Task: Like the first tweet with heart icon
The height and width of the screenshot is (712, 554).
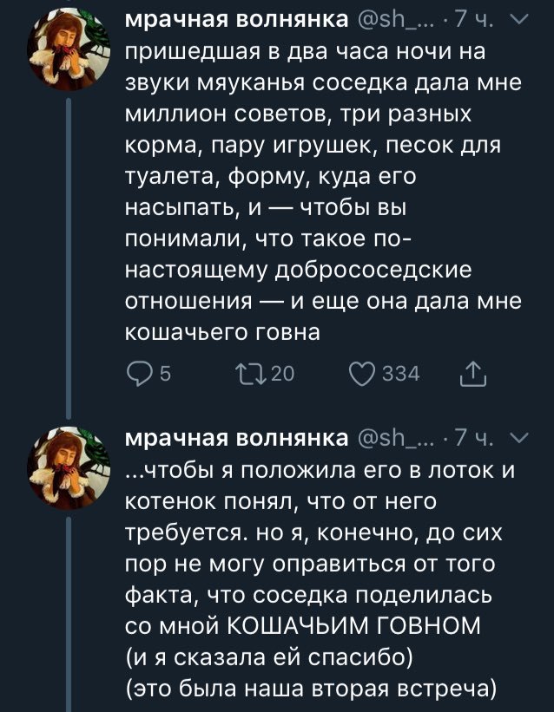Action: tap(362, 374)
